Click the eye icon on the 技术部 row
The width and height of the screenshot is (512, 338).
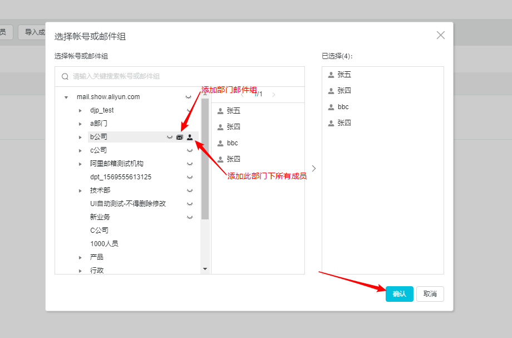pos(189,190)
